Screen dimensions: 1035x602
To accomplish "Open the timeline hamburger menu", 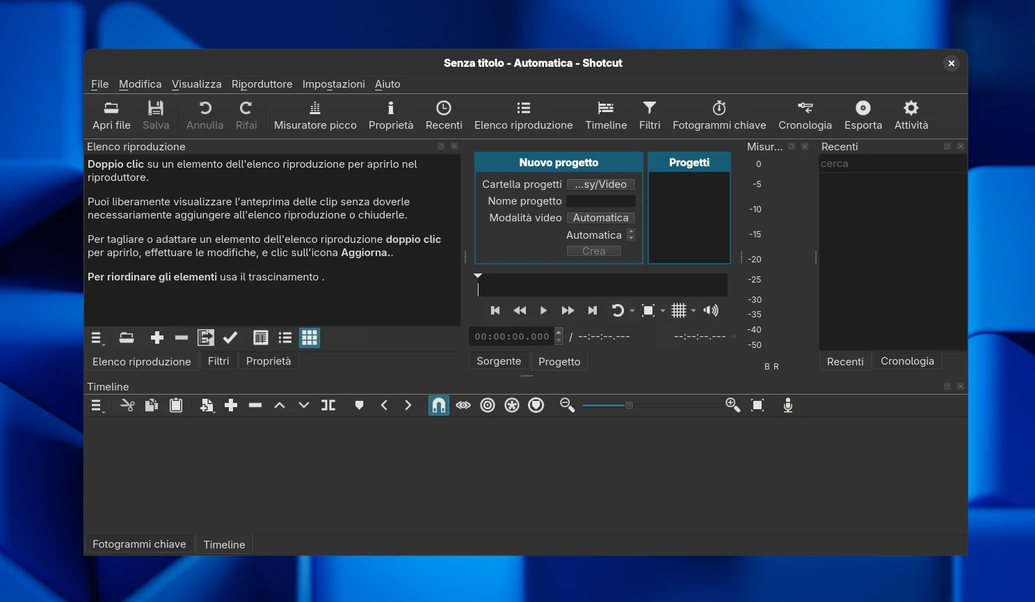I will tap(97, 405).
